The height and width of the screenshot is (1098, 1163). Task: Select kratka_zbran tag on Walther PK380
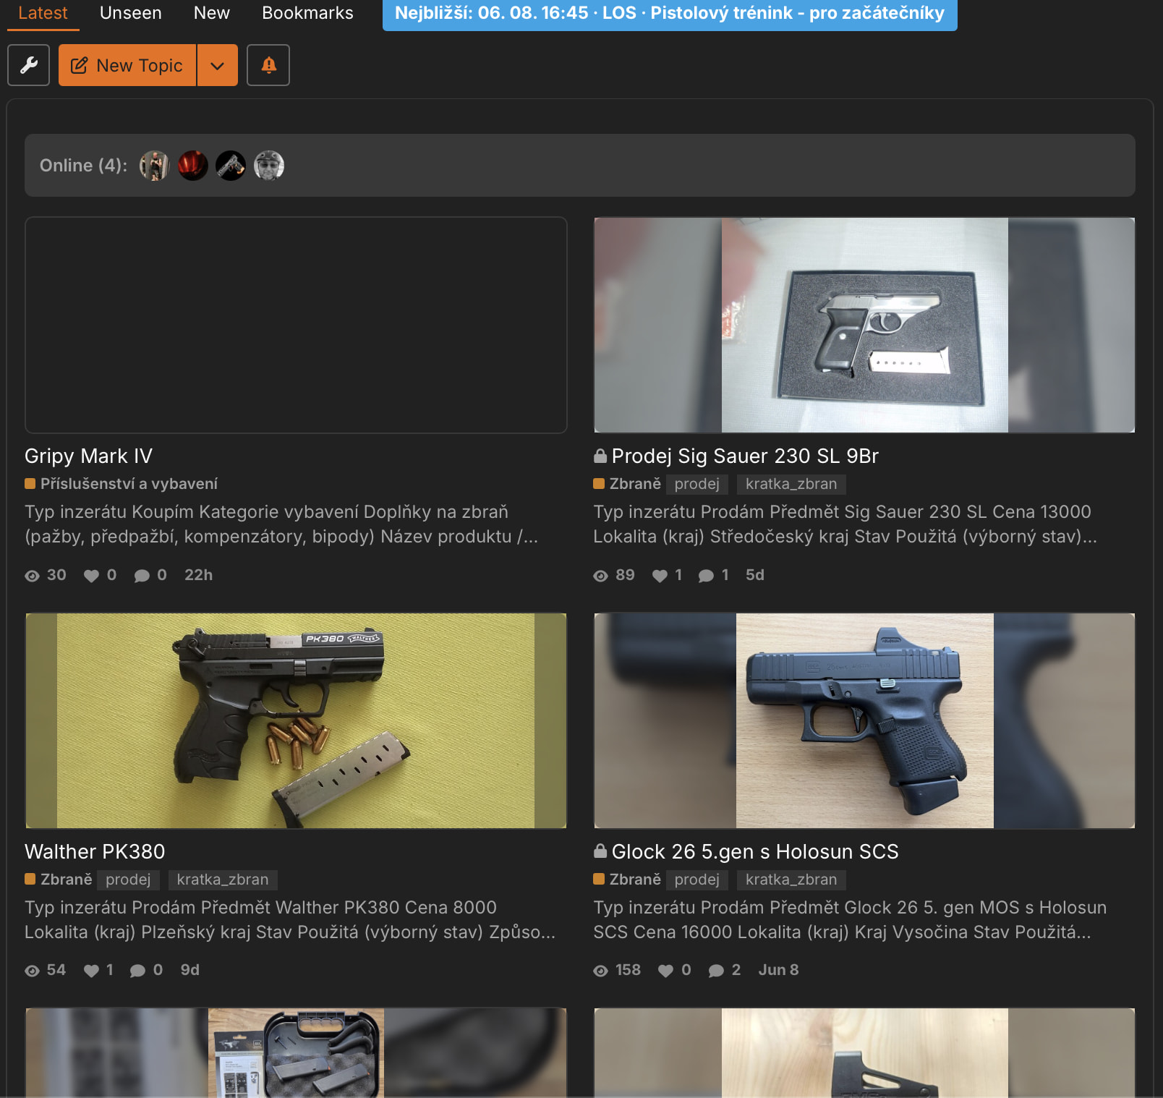point(223,880)
